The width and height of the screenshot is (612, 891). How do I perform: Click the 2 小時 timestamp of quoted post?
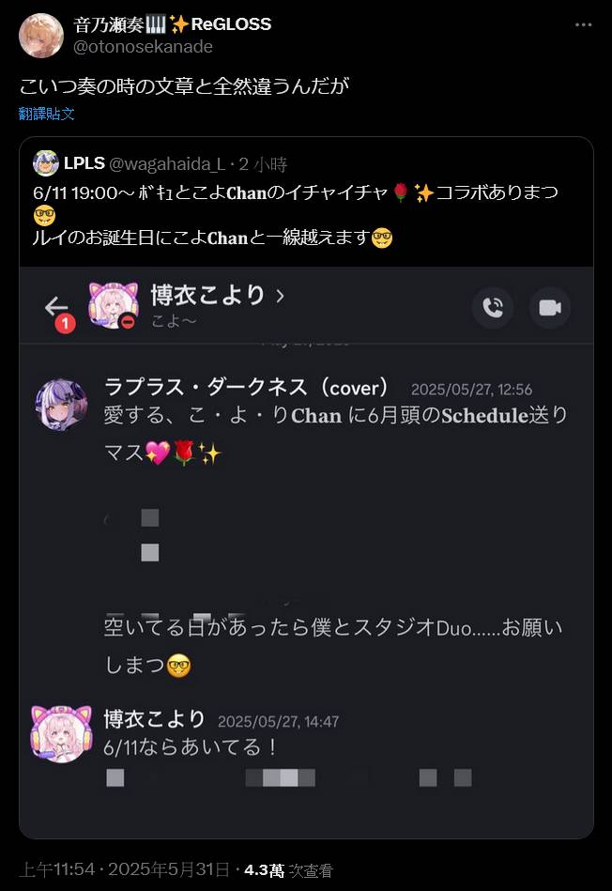tap(263, 164)
